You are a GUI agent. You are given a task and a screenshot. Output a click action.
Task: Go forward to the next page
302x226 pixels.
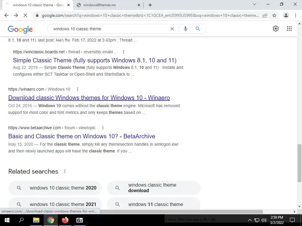(16, 15)
